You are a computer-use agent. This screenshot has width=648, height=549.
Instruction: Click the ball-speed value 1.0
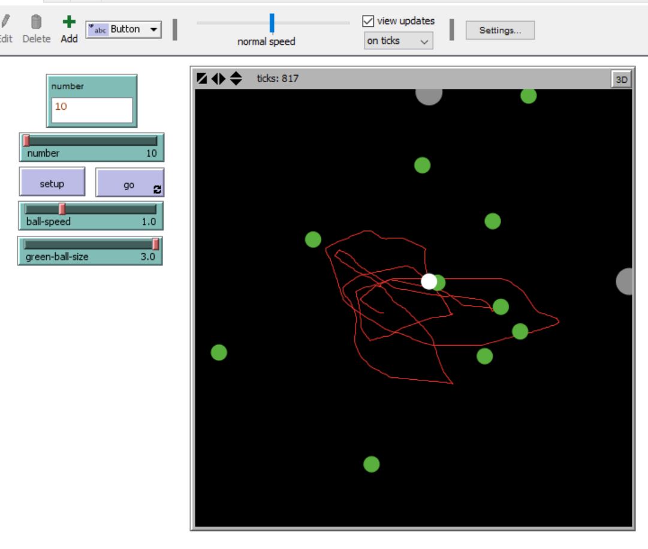click(149, 222)
